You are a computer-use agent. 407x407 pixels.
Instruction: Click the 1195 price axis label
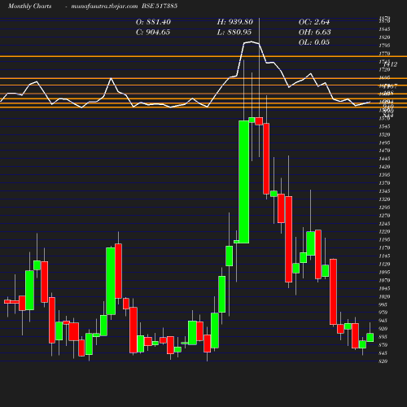pyautogui.click(x=384, y=240)
